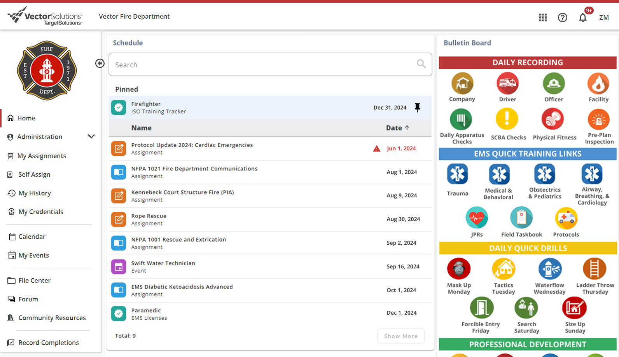Open Officer daily recording icon

(554, 84)
